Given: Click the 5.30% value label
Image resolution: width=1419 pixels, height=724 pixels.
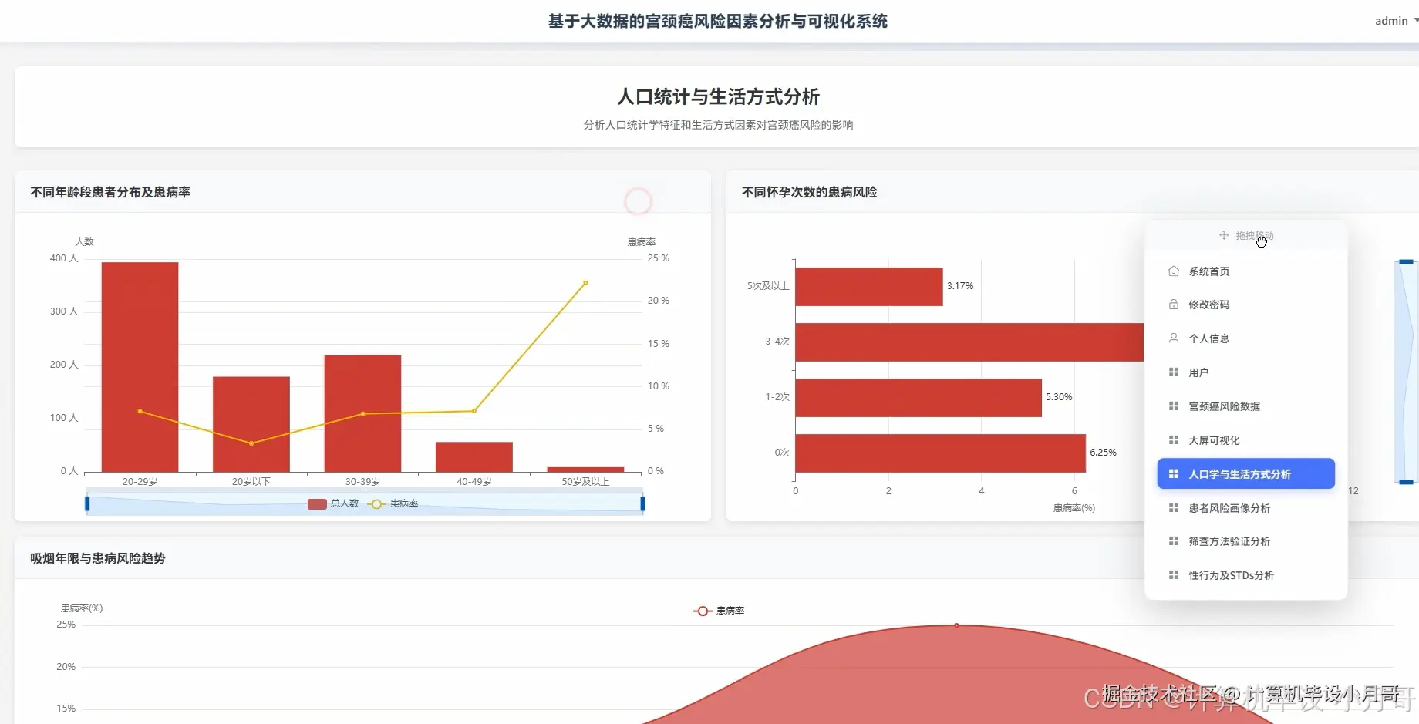Looking at the screenshot, I should 1059,397.
